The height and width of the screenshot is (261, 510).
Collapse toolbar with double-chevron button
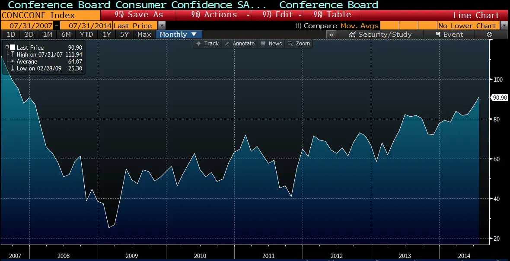(x=331, y=35)
